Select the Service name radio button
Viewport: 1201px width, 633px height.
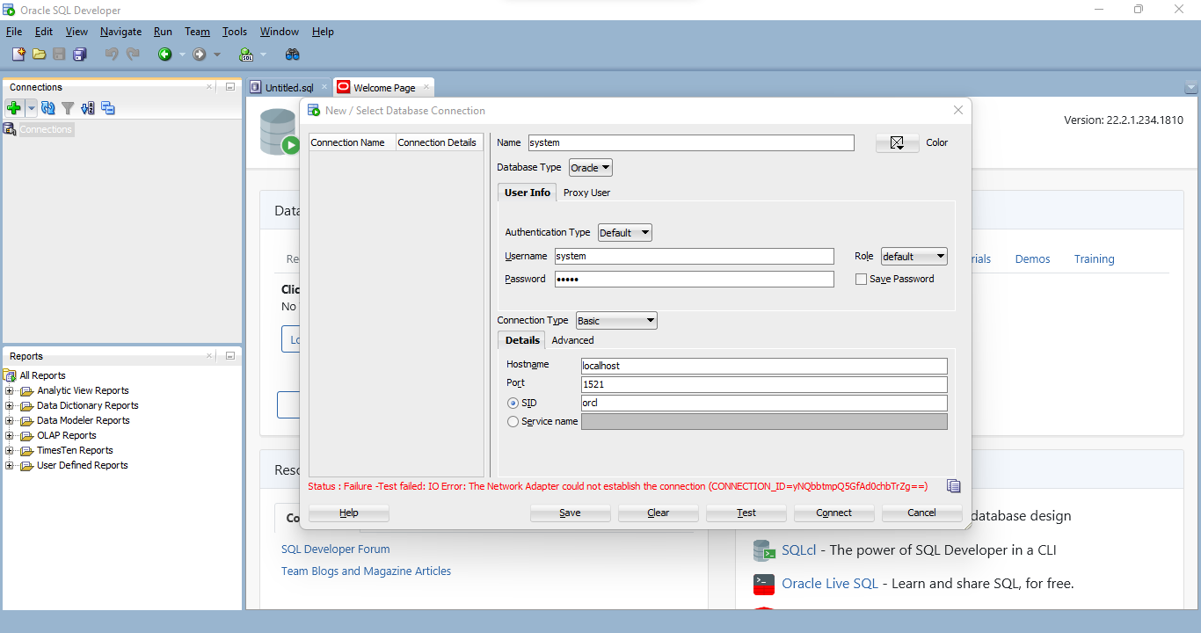coord(513,422)
